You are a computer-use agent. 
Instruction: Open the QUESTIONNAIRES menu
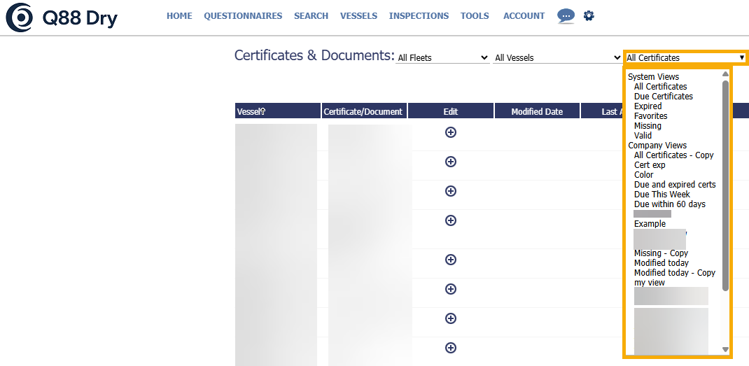pos(243,16)
